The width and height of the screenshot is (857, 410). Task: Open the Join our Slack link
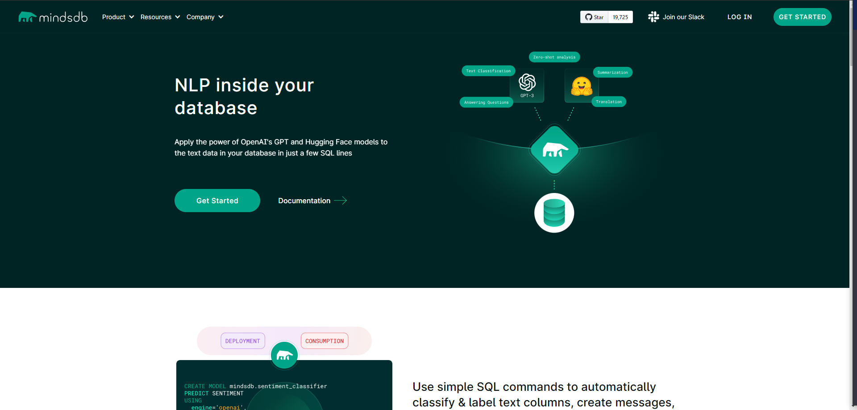click(x=683, y=17)
